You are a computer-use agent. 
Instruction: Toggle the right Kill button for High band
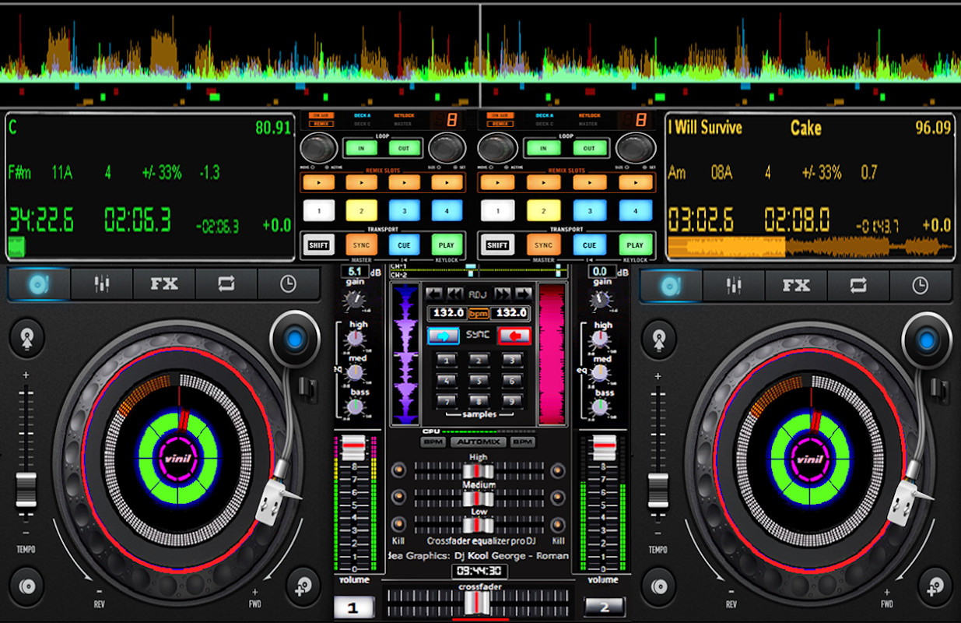[x=558, y=470]
